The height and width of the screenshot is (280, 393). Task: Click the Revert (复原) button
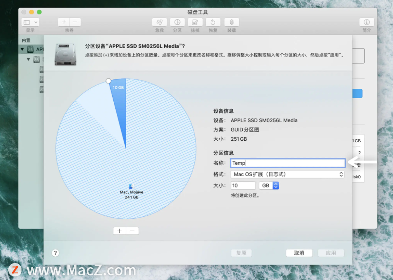242,253
